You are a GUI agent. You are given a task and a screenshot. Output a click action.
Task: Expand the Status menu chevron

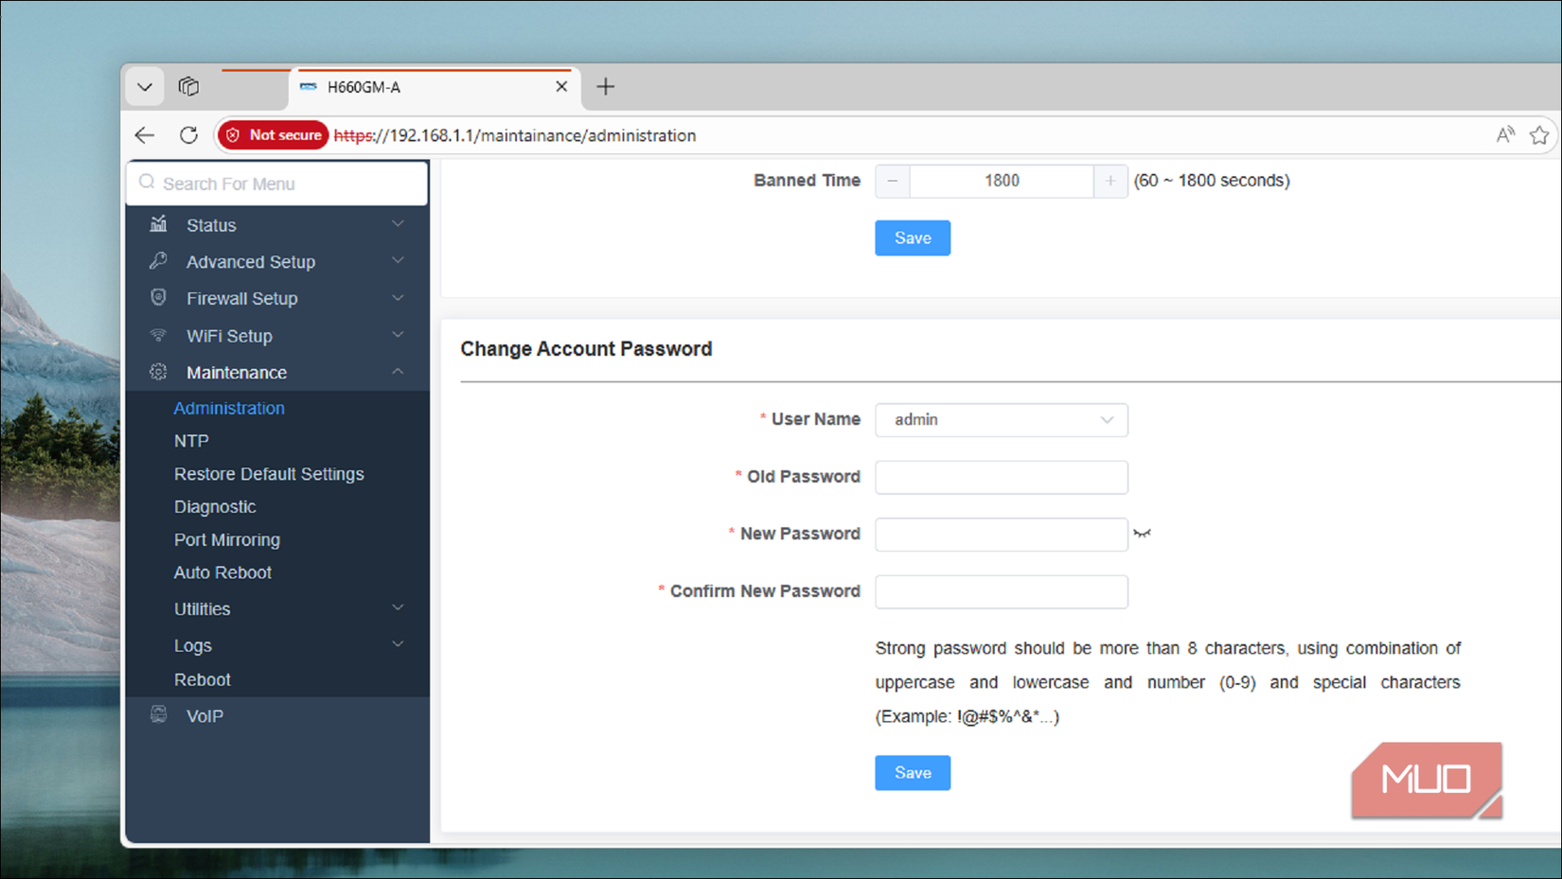coord(398,224)
